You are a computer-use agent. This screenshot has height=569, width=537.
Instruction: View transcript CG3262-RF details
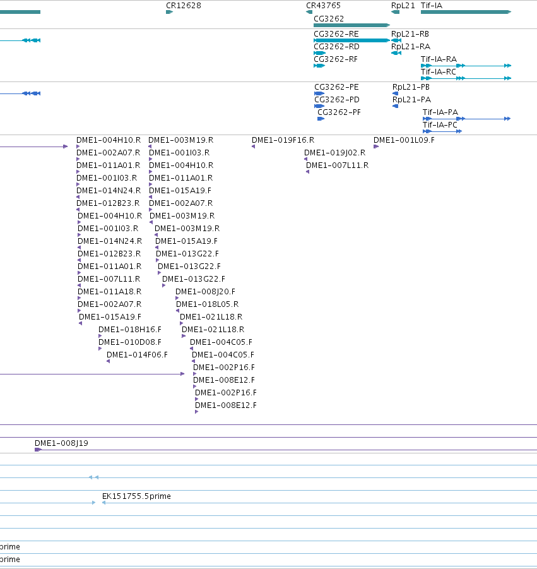319,66
